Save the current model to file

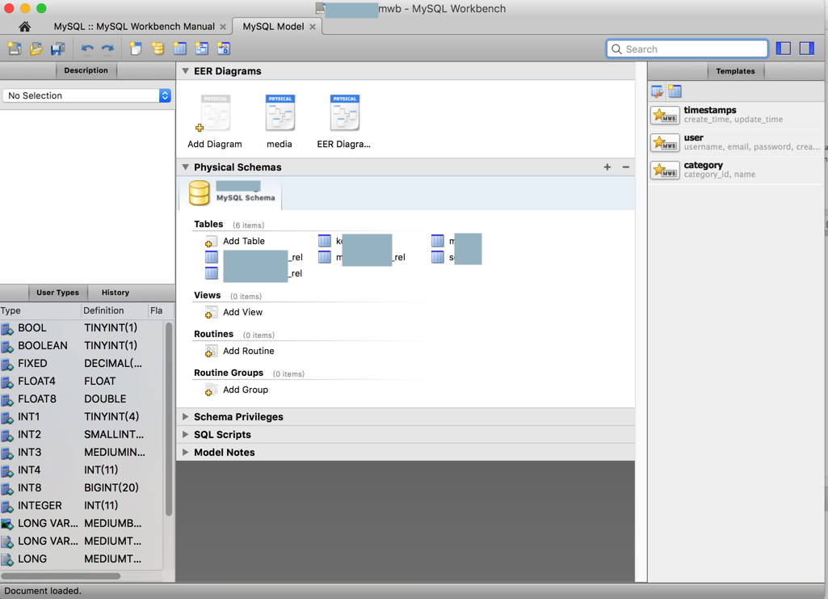tap(57, 49)
